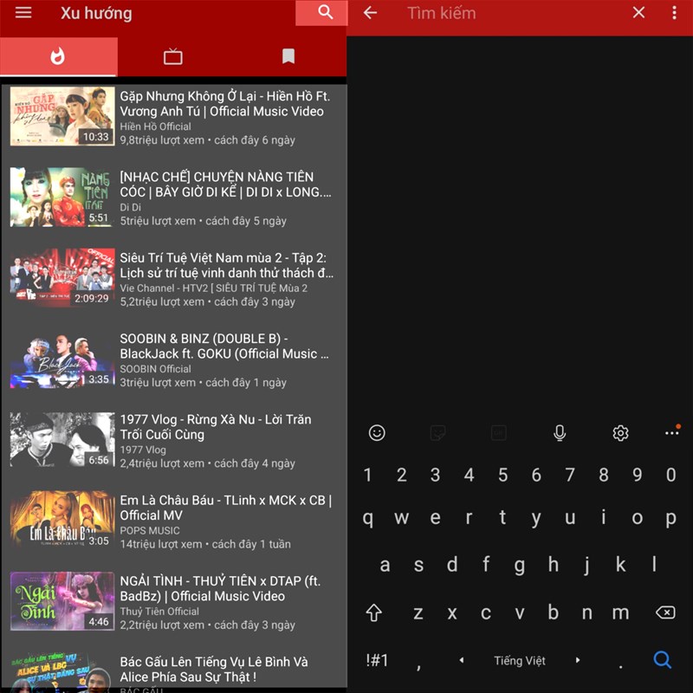Tap Hiền Hồ Official channel name
The width and height of the screenshot is (693, 693).
[156, 126]
